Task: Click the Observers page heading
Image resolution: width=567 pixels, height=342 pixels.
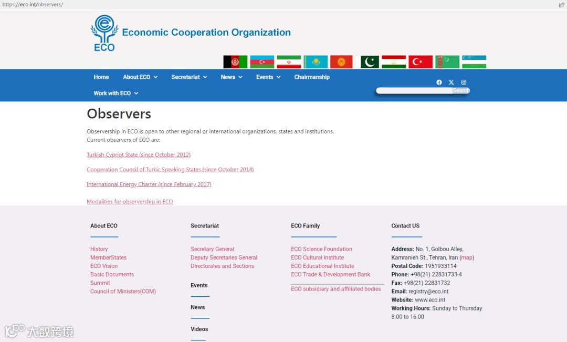Action: (119, 113)
